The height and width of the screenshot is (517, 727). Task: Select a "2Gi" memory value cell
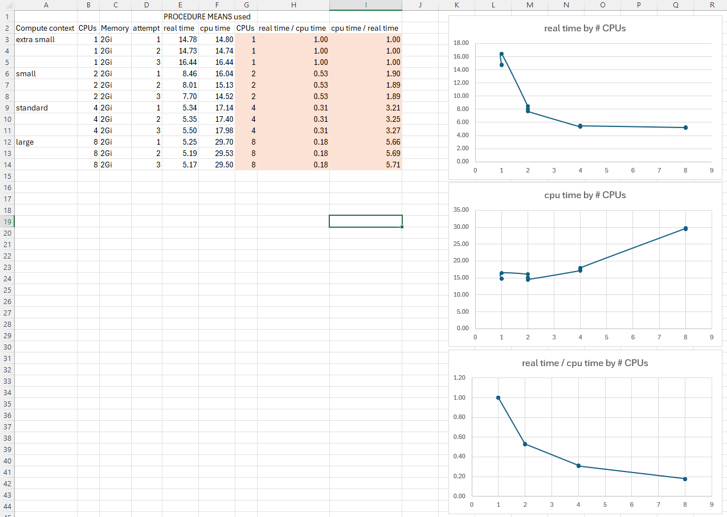click(x=115, y=39)
